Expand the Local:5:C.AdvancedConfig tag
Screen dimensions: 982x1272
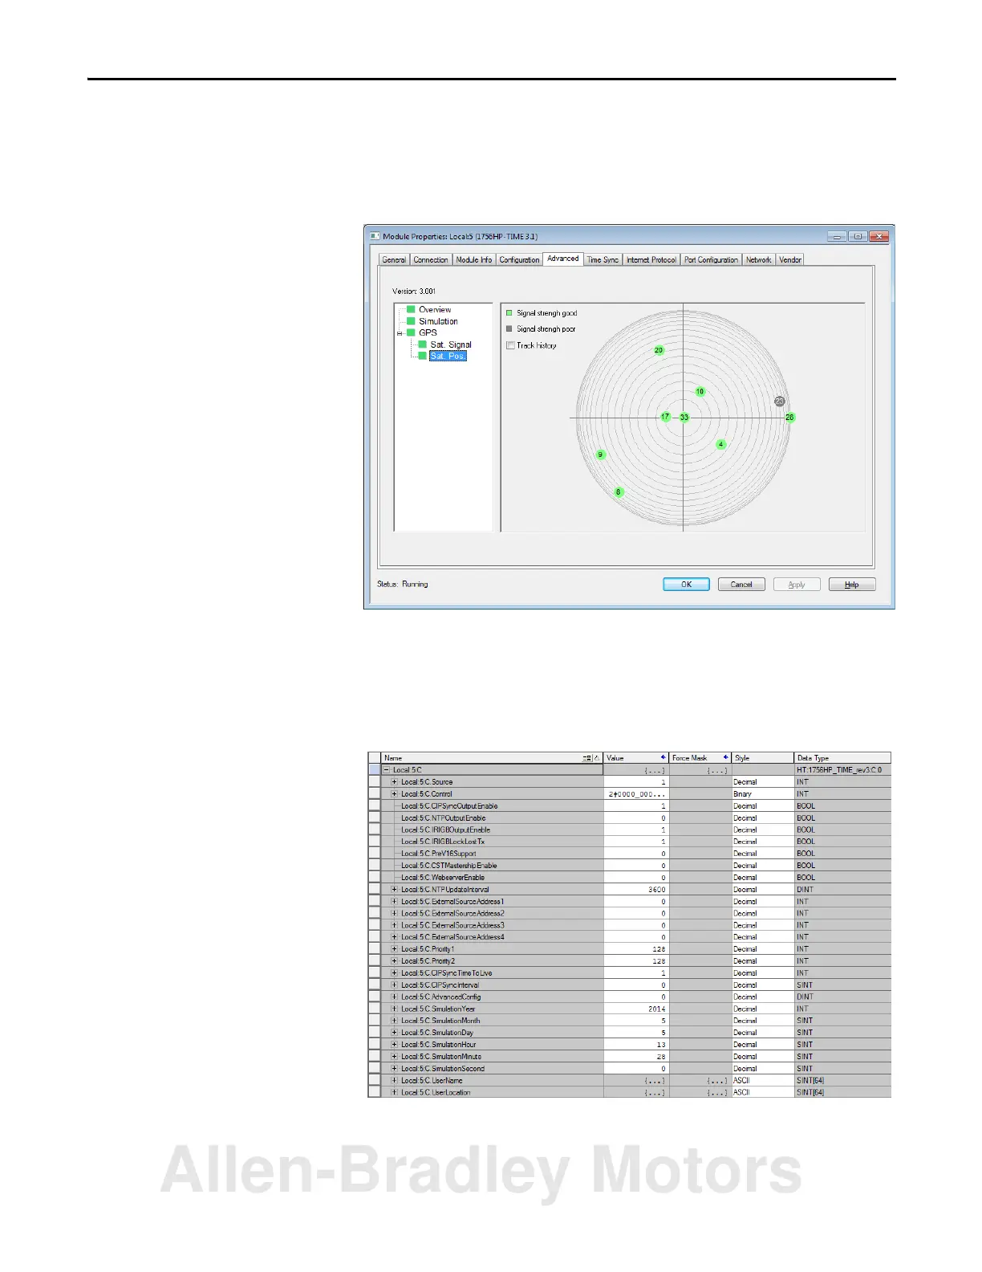(x=394, y=997)
